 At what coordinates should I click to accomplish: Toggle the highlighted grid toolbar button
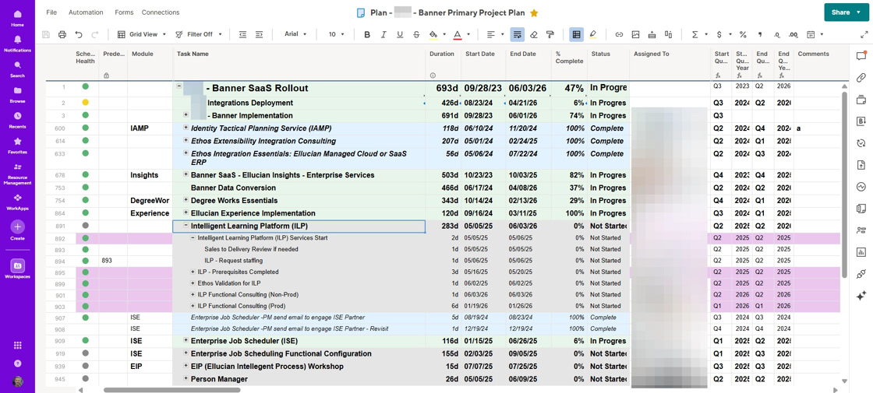pos(576,34)
